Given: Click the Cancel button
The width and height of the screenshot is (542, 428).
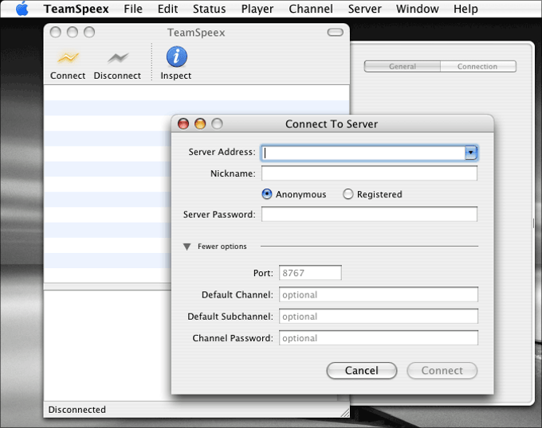Looking at the screenshot, I should (x=362, y=371).
